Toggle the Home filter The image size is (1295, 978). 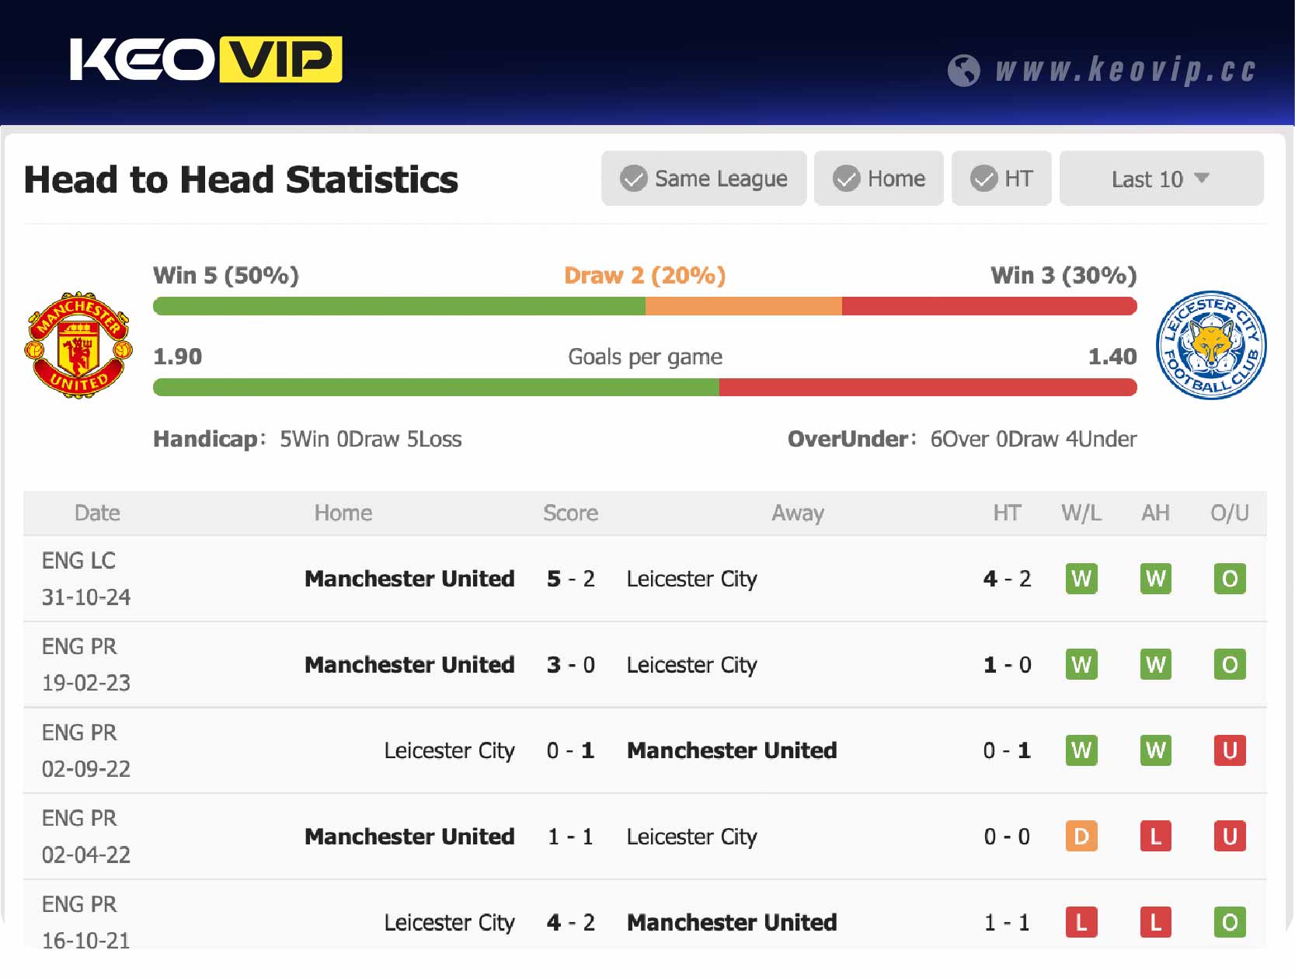coord(879,179)
